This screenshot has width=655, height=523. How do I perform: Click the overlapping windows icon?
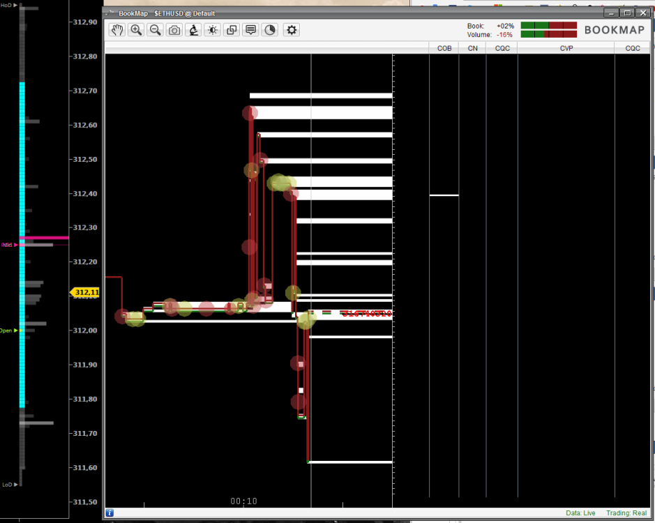232,30
